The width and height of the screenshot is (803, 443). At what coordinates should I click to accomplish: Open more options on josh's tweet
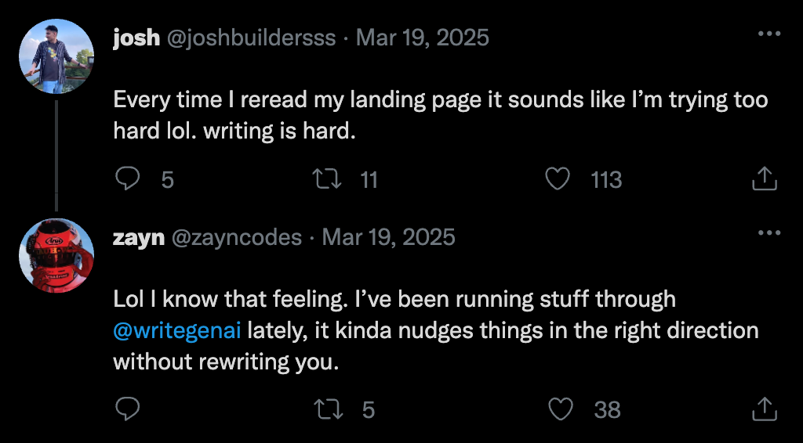[x=768, y=34]
